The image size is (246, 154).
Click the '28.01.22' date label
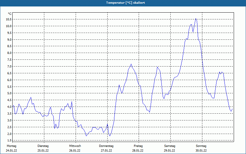(138, 151)
